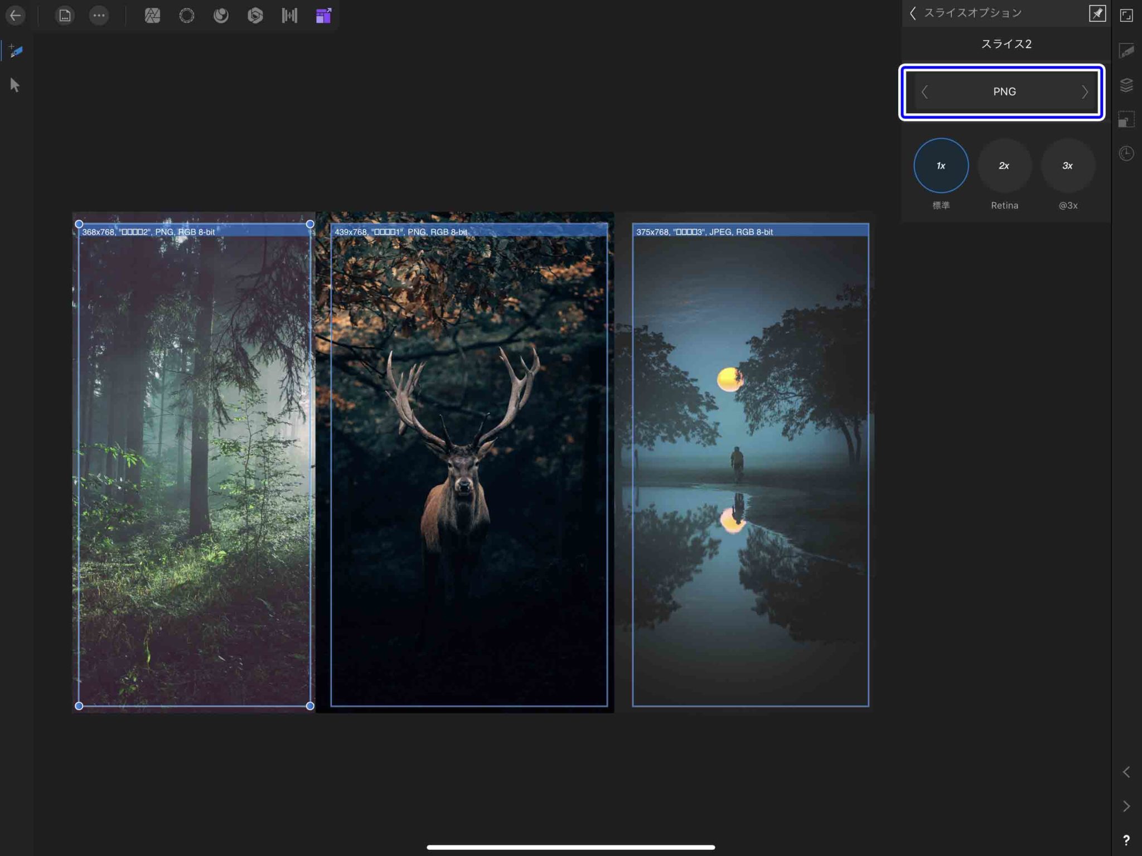Open the Tone Mapping persona
Image resolution: width=1142 pixels, height=856 pixels.
click(x=256, y=15)
